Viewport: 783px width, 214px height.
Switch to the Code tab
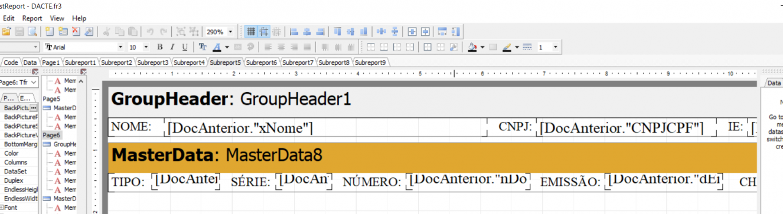pyautogui.click(x=11, y=62)
